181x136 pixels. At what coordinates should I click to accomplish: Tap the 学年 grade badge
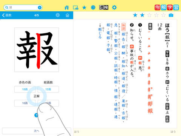click(167, 54)
